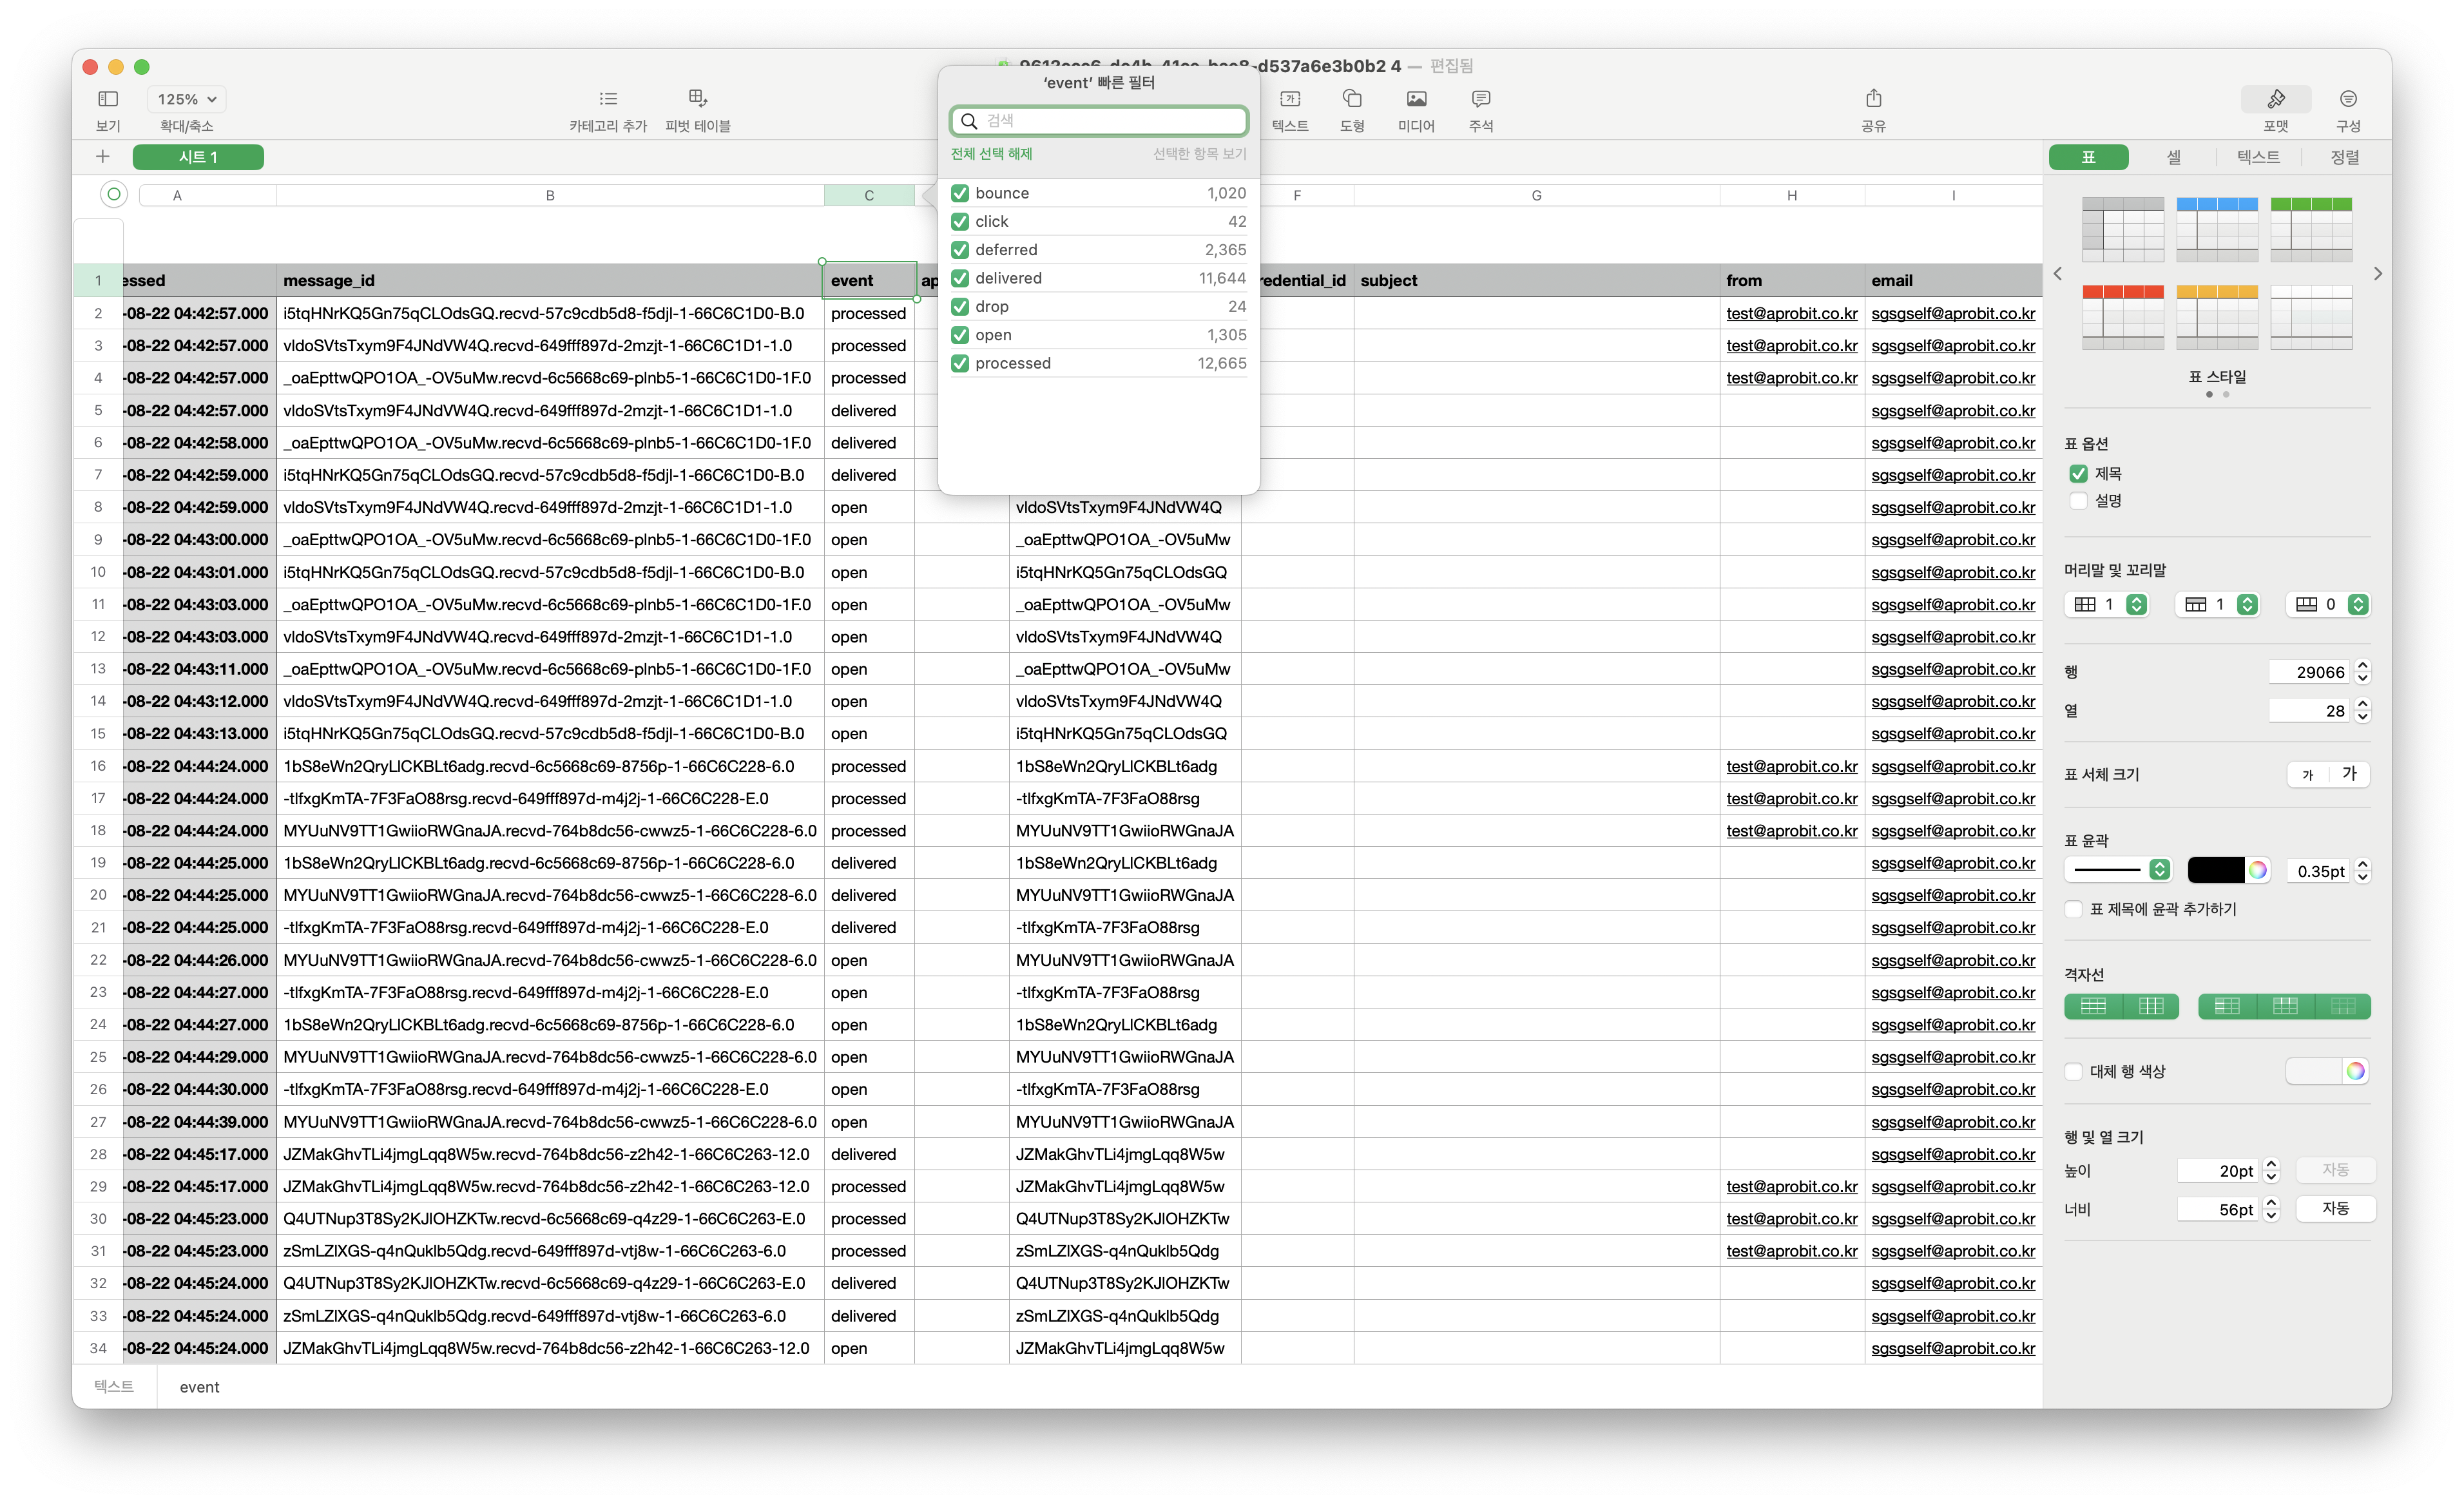Screen dimensions: 2464x1504
Task: Click the column width 56pt stepper
Action: (2270, 1210)
